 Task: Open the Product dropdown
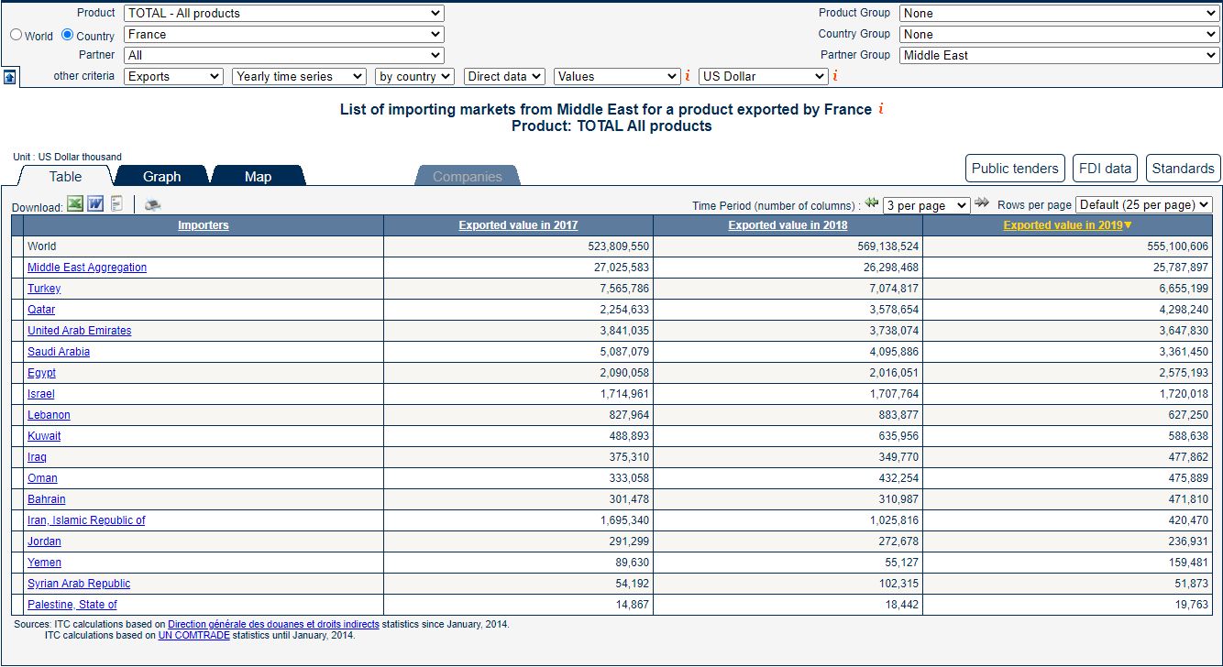[284, 14]
